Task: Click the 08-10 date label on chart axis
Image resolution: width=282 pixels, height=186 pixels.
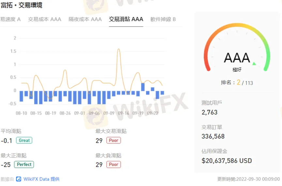Action: click(22, 113)
